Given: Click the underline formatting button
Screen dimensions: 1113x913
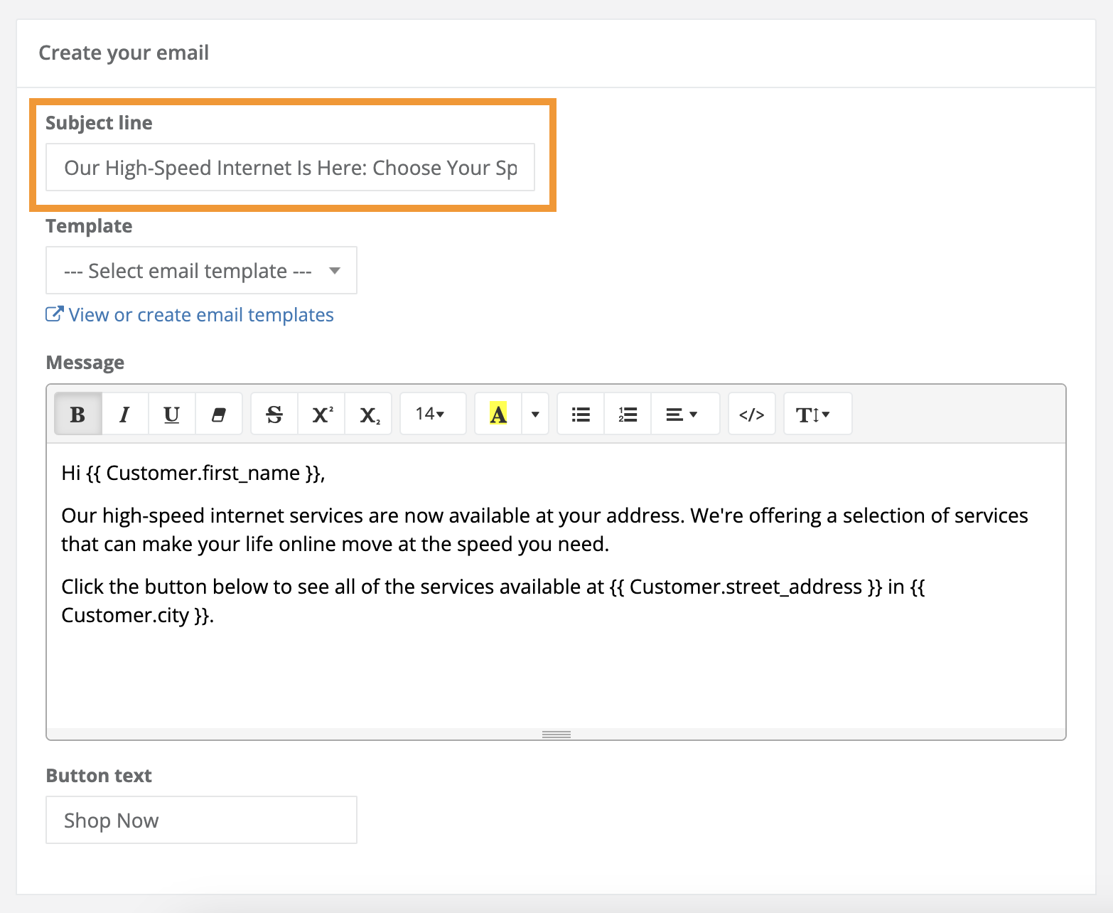Looking at the screenshot, I should (x=172, y=414).
